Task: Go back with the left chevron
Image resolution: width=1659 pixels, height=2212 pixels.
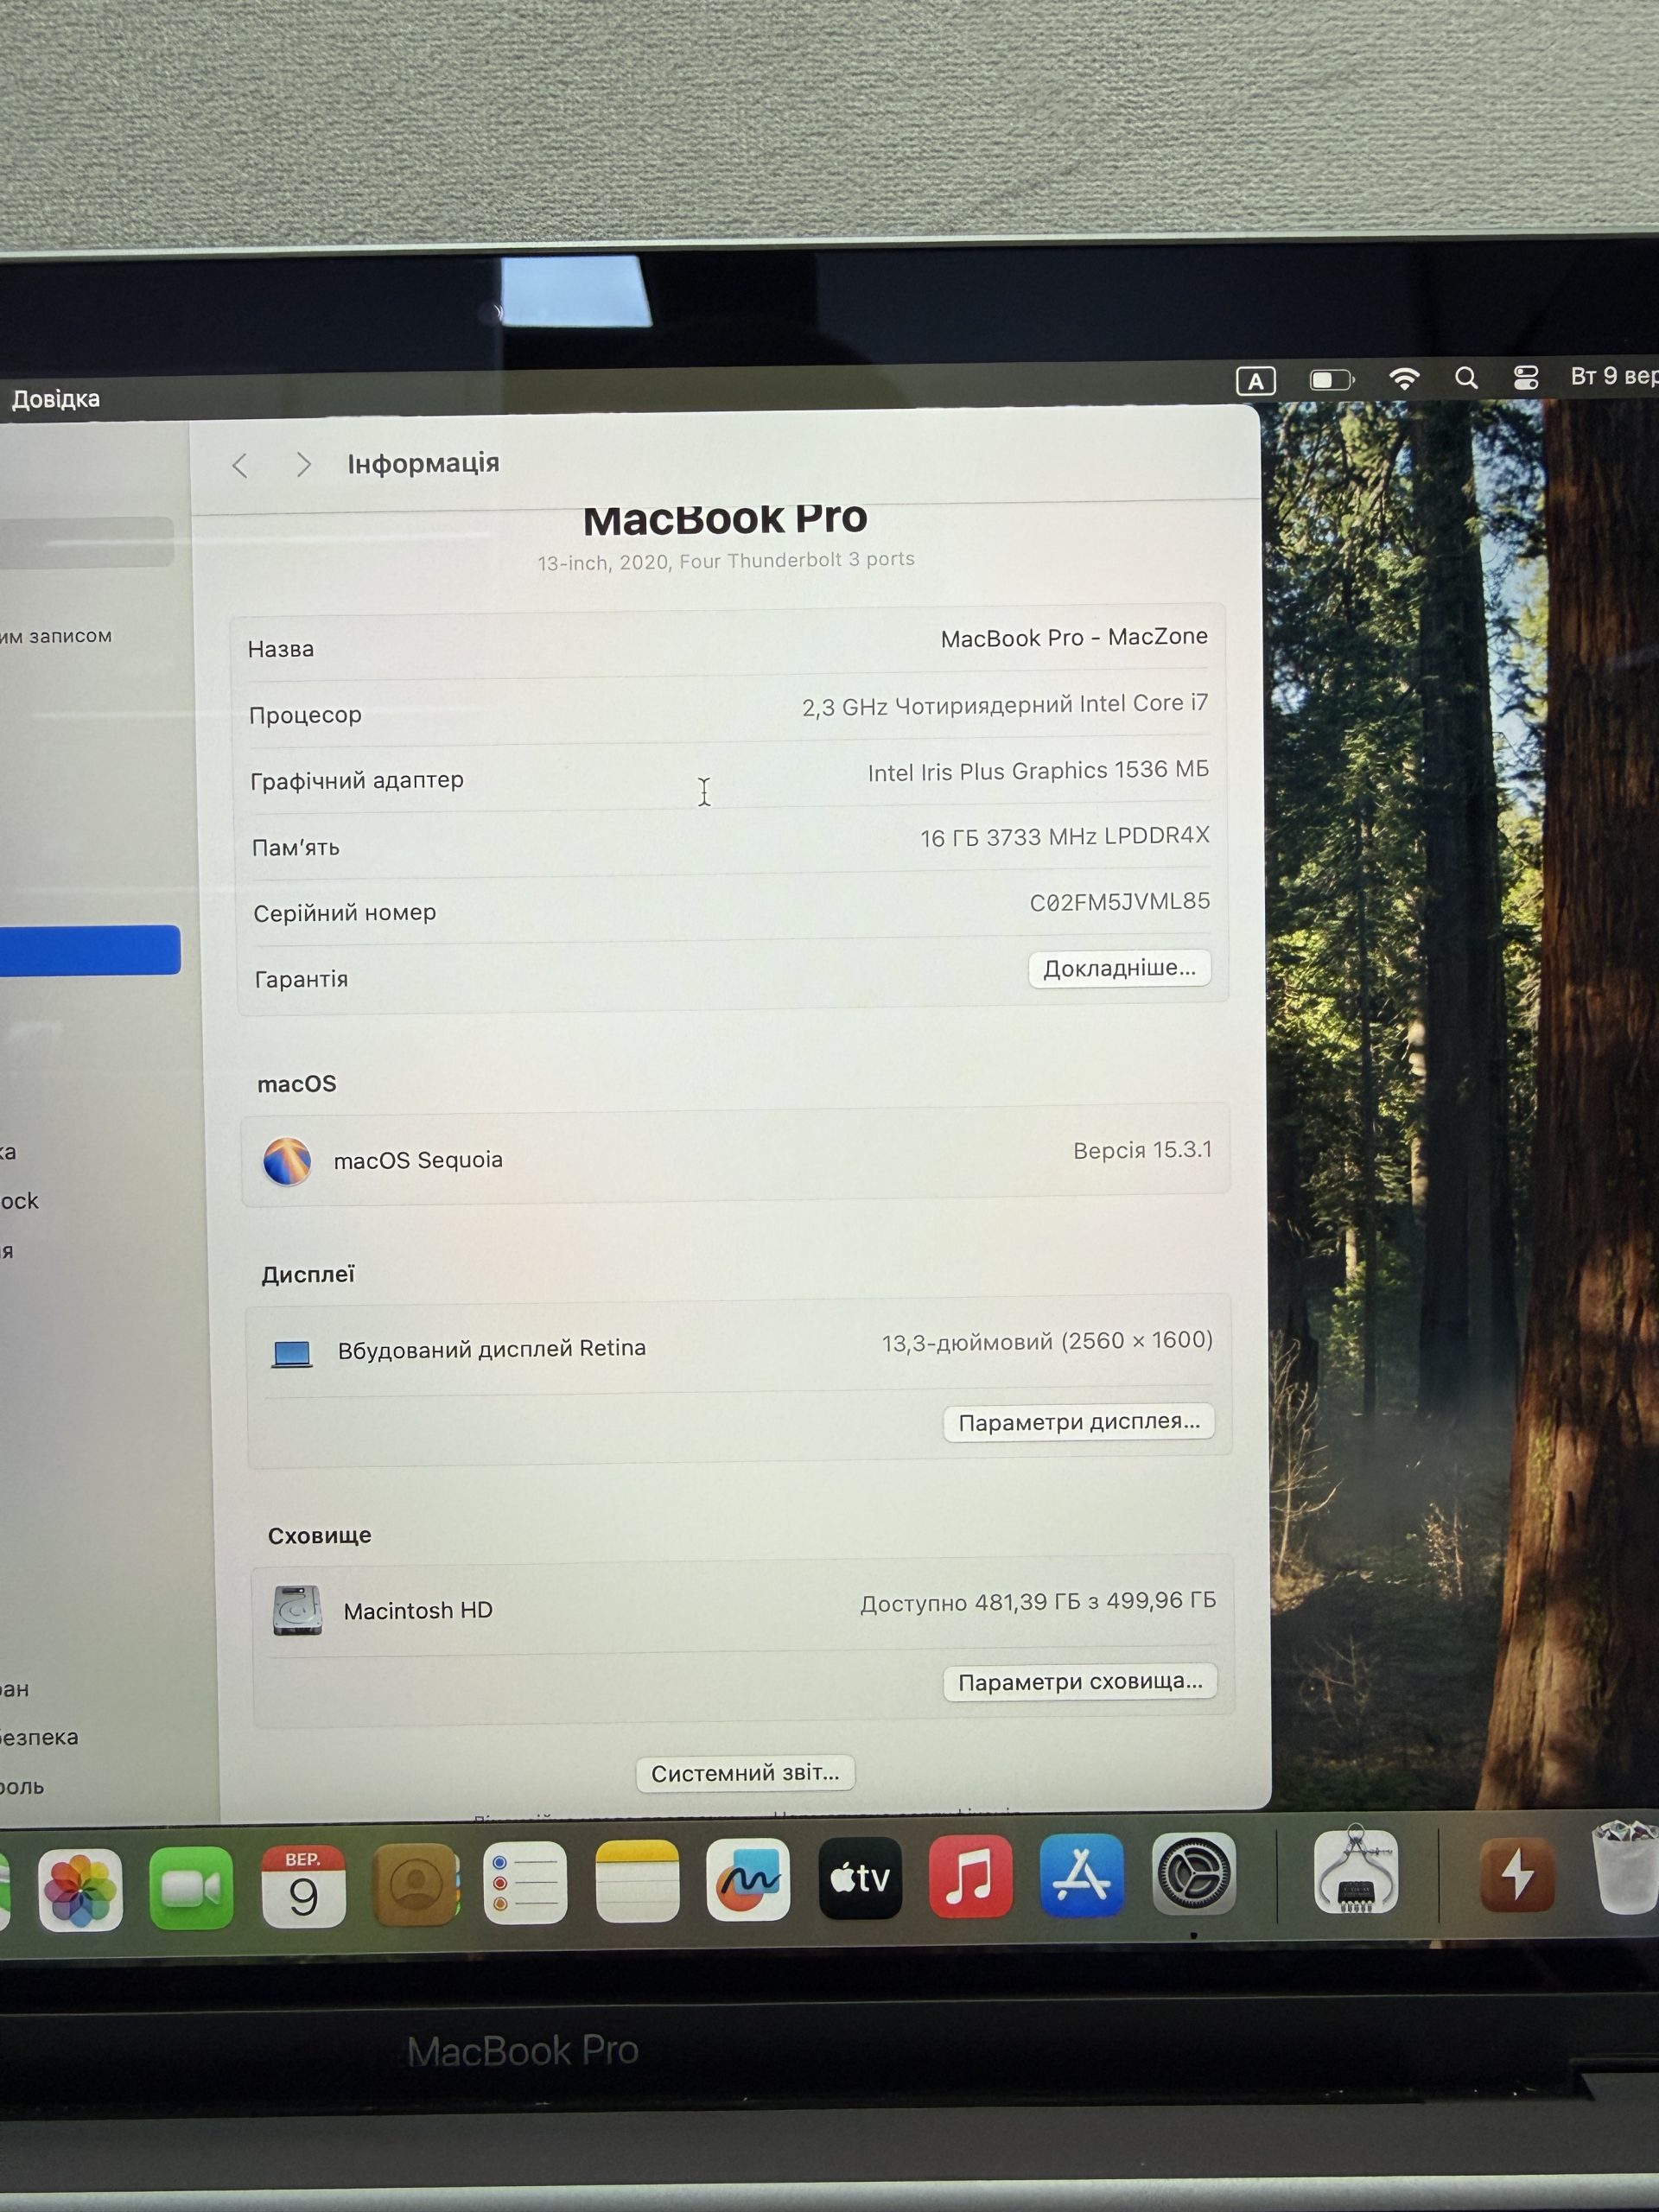Action: (240, 465)
